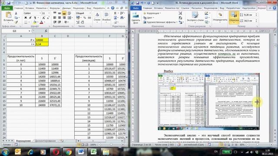Open Цвет dropdown in Word
Viewport: 278px width, 156px height.
(x=149, y=18)
